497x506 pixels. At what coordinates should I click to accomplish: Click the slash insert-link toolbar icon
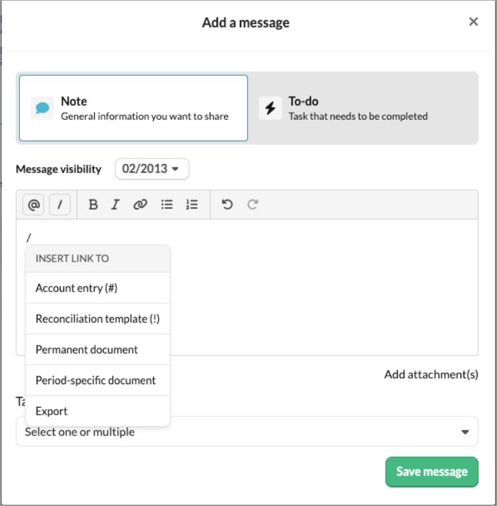click(60, 204)
